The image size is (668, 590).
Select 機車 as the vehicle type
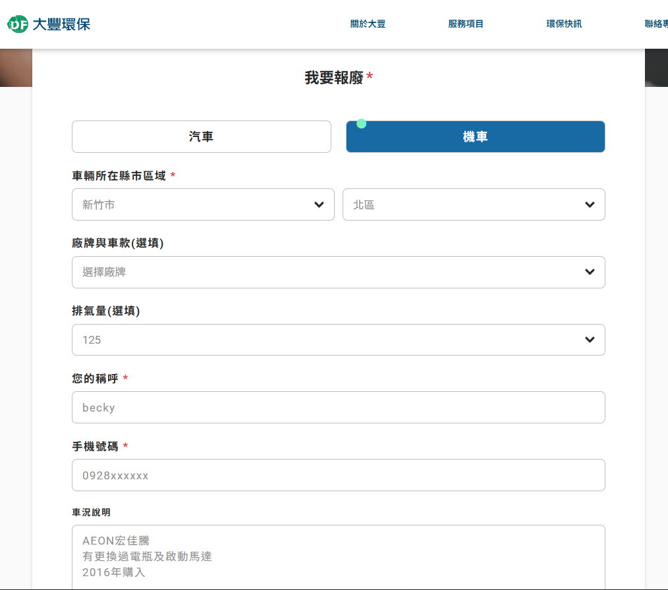point(475,137)
